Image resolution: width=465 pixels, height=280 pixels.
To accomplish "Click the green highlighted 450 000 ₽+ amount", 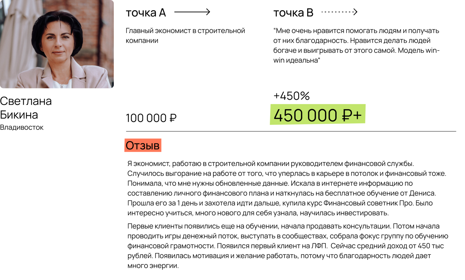I will [317, 115].
